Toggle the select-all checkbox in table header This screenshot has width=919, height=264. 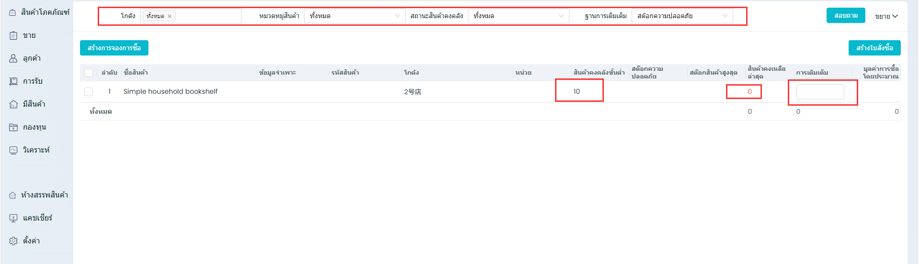89,73
